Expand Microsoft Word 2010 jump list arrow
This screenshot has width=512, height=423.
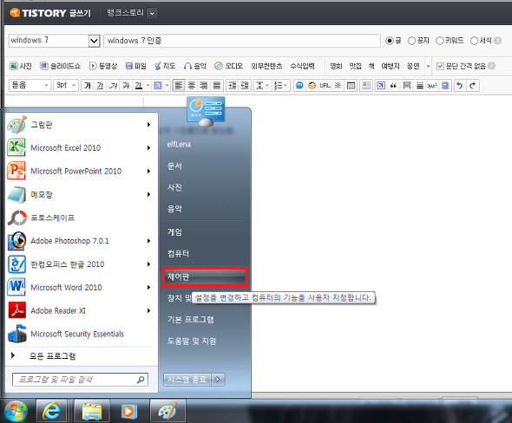[148, 287]
